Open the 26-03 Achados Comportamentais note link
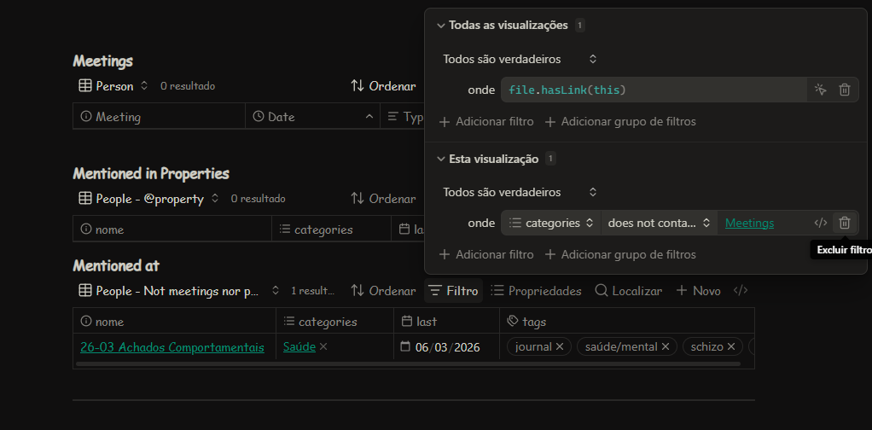 click(x=171, y=347)
